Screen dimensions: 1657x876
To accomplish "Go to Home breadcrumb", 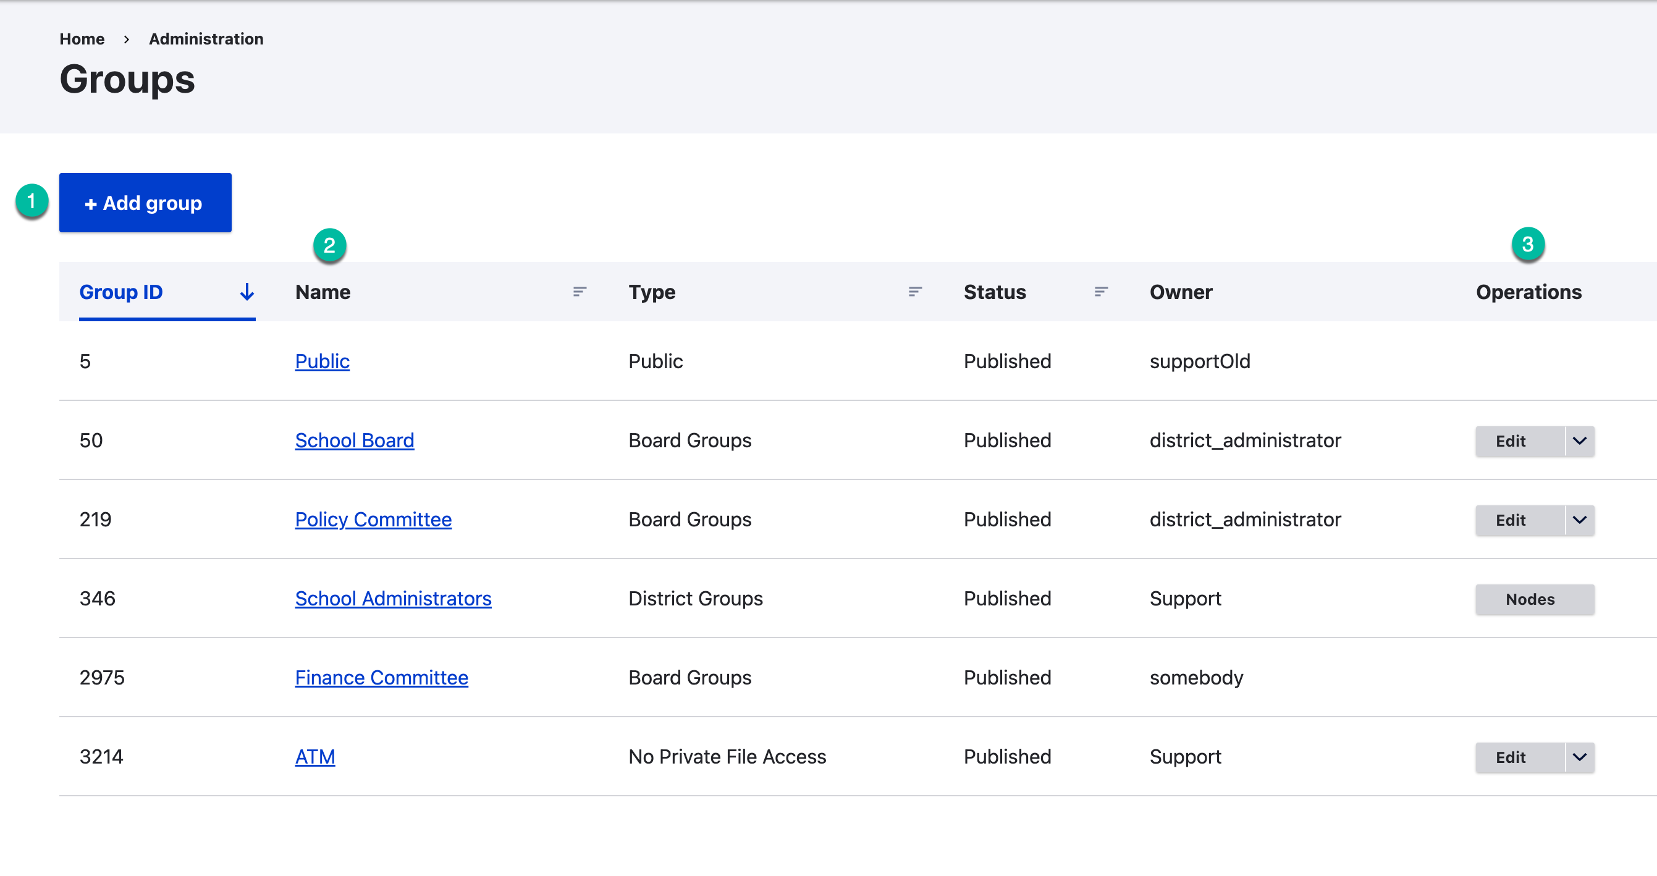I will tap(82, 38).
